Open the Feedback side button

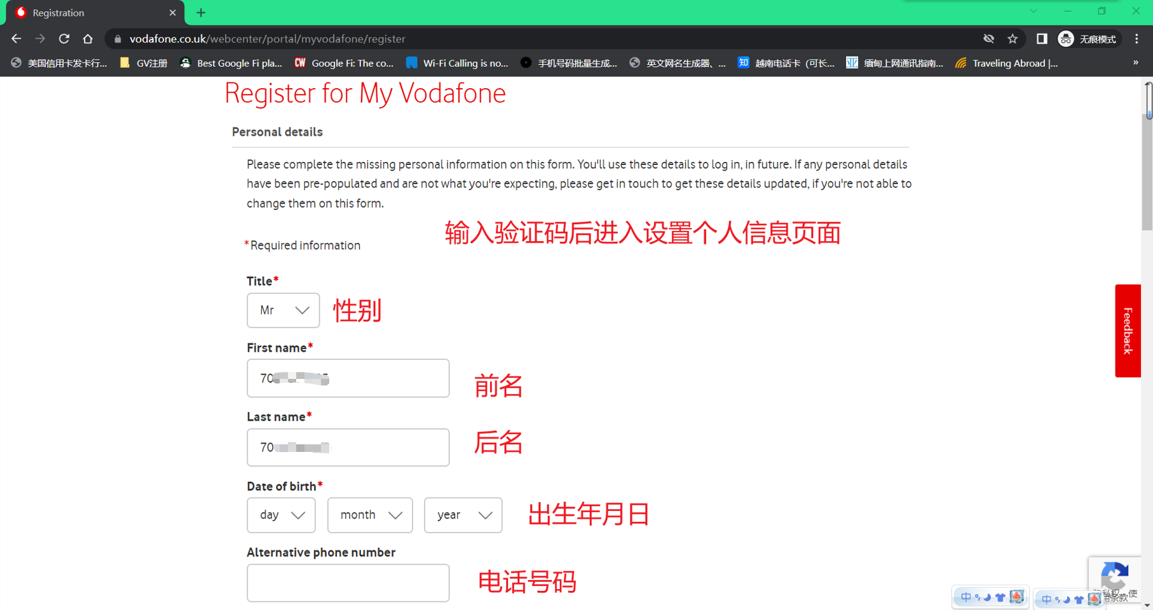(1127, 331)
